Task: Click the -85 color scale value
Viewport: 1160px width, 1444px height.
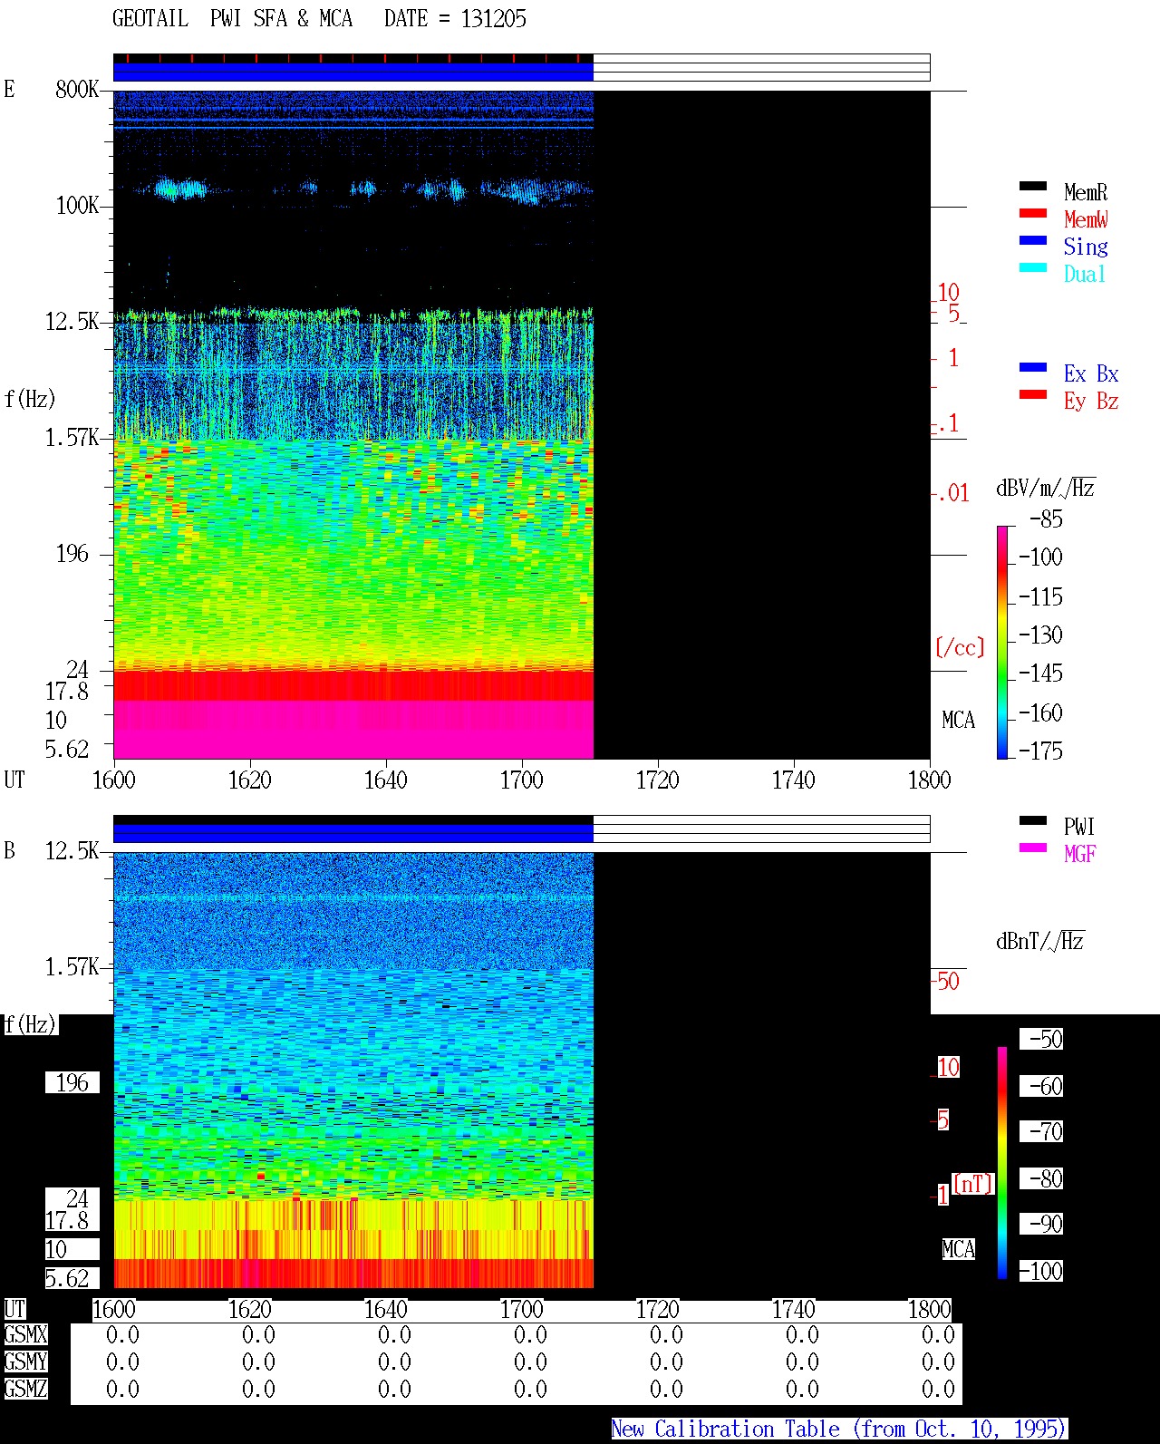Action: tap(1046, 519)
